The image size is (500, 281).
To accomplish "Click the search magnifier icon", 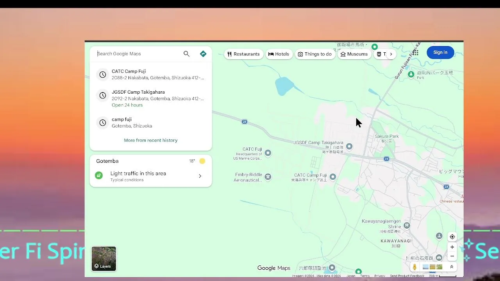I will coord(186,54).
